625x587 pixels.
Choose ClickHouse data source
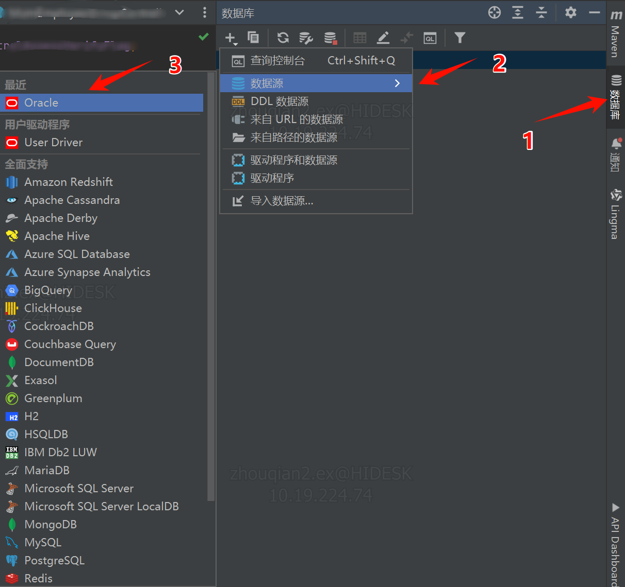102,308
